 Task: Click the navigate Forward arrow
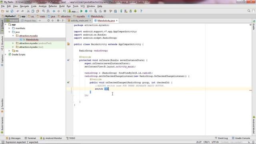[x=58, y=11]
